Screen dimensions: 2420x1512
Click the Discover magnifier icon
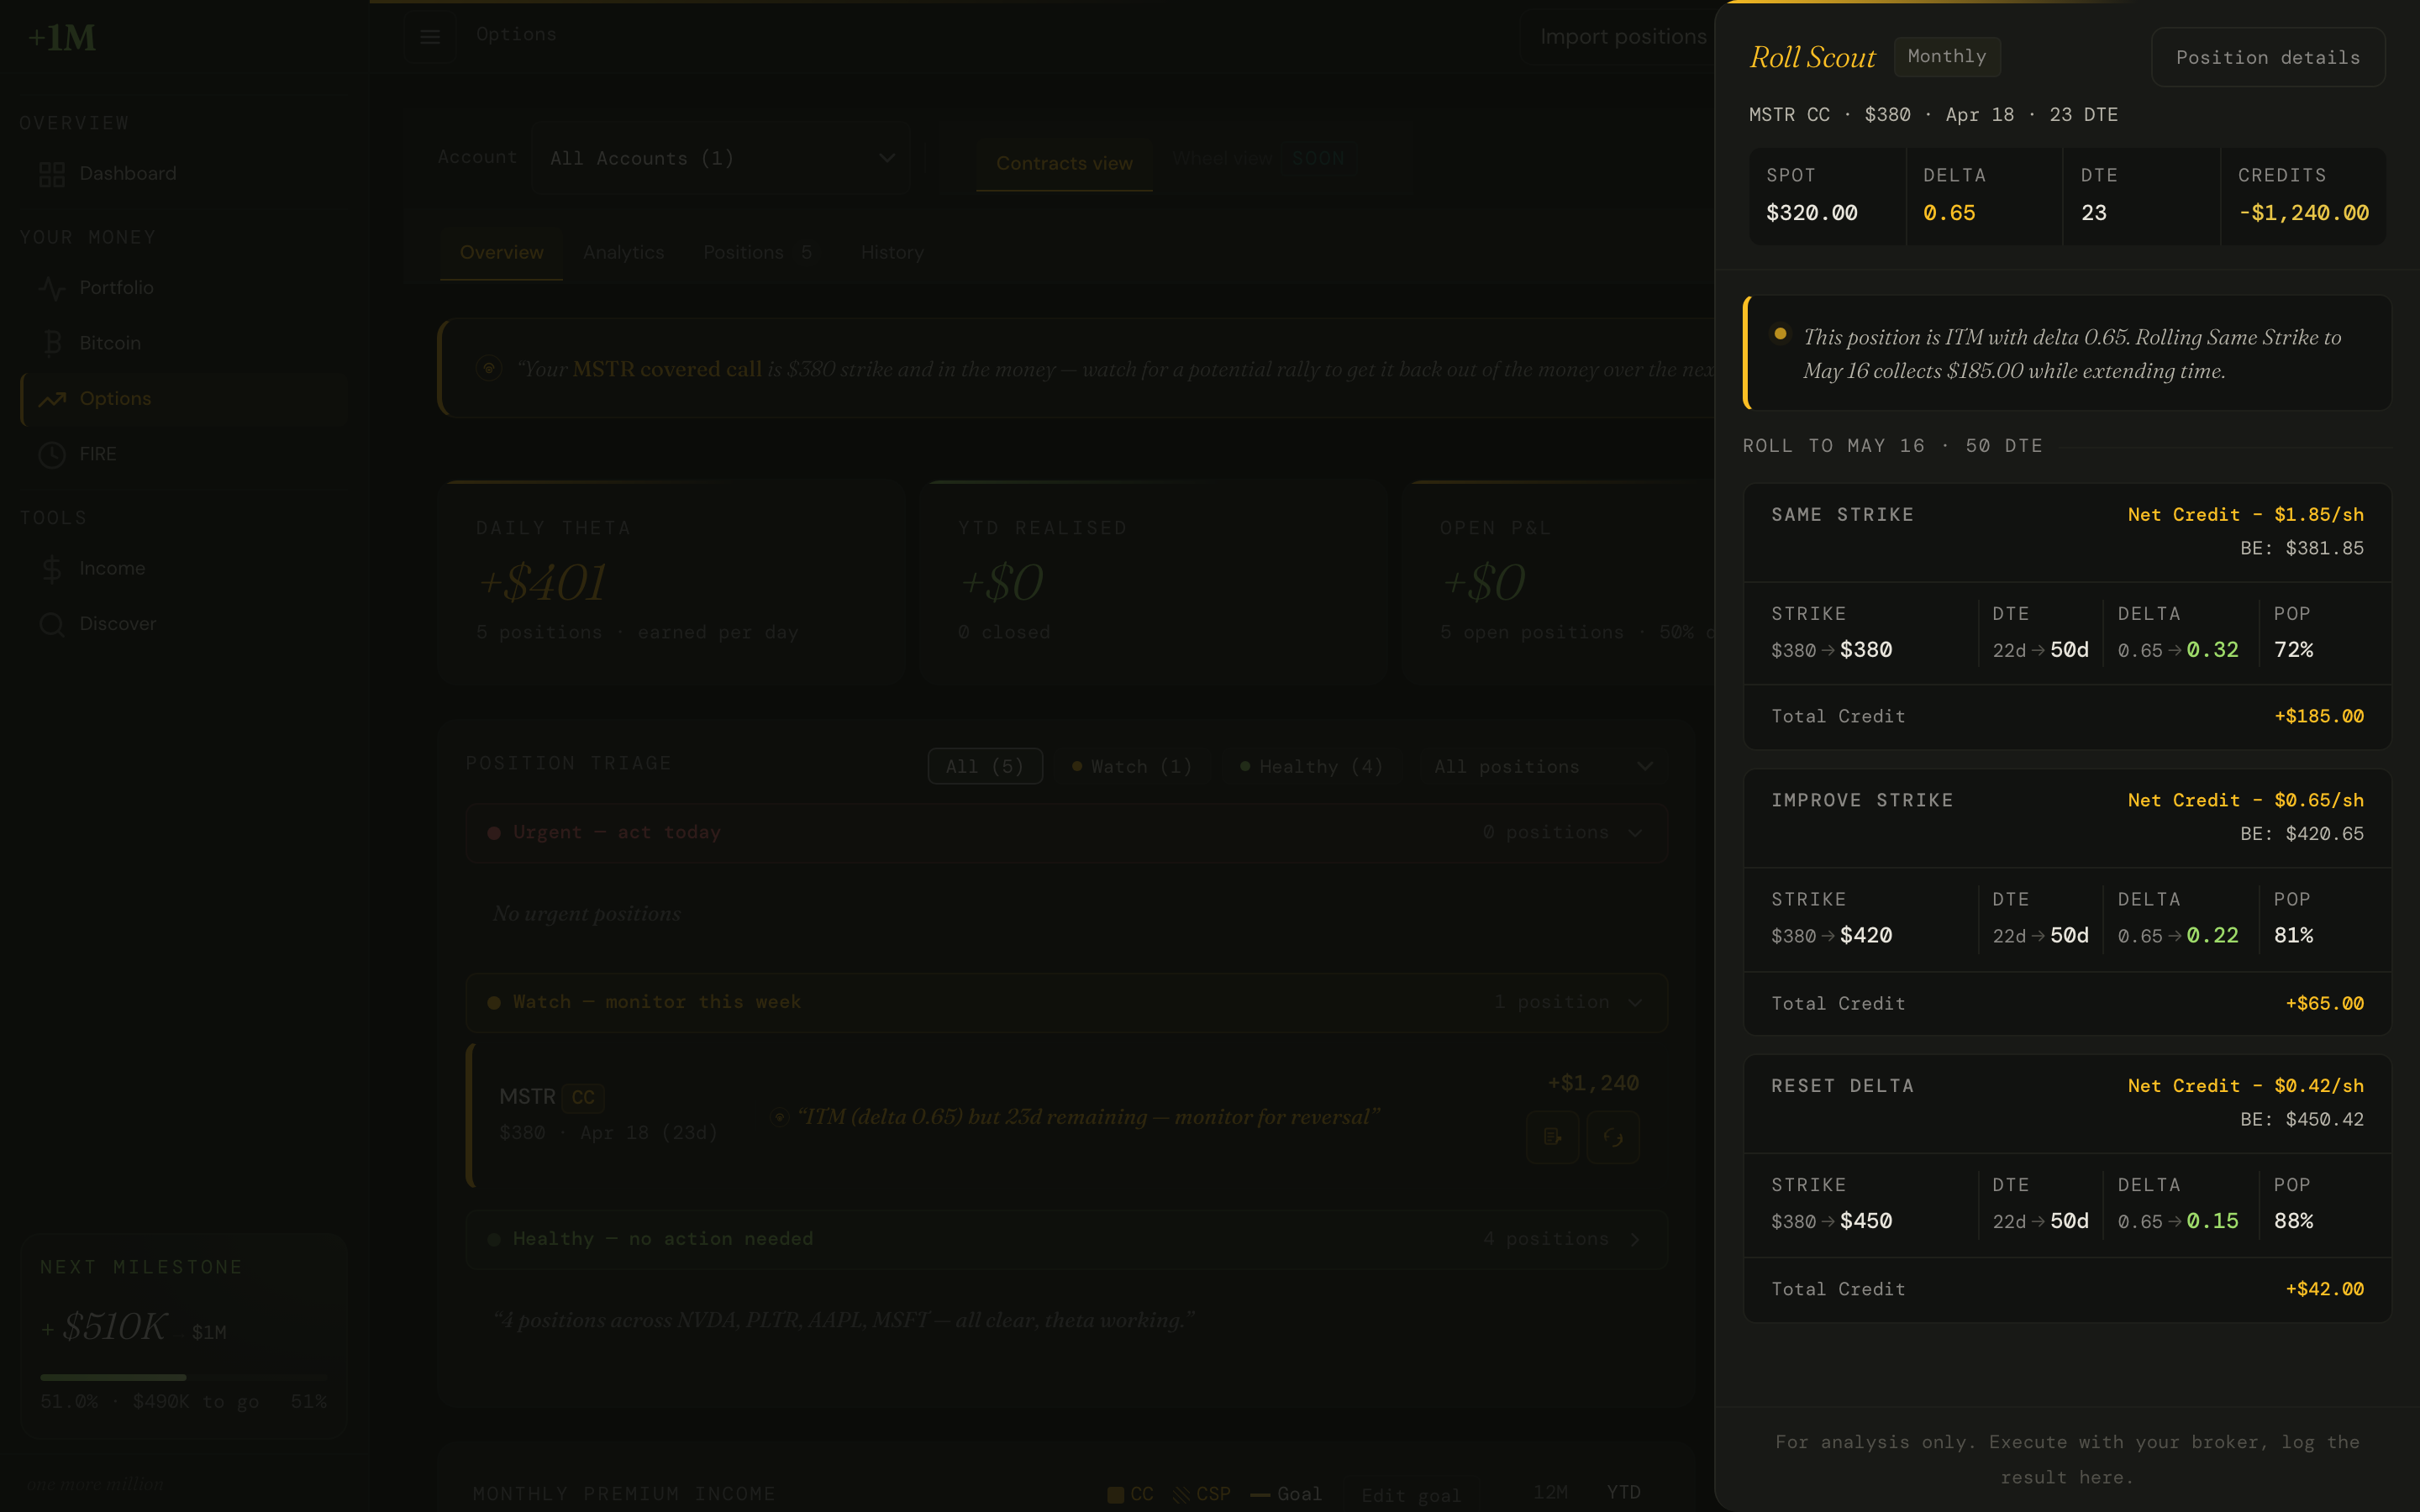coord(52,624)
